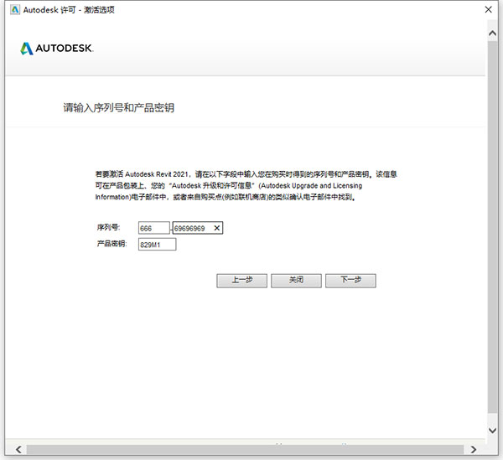Click the serial number field containing 69696969
Image resolution: width=503 pixels, height=460 pixels.
coord(191,227)
